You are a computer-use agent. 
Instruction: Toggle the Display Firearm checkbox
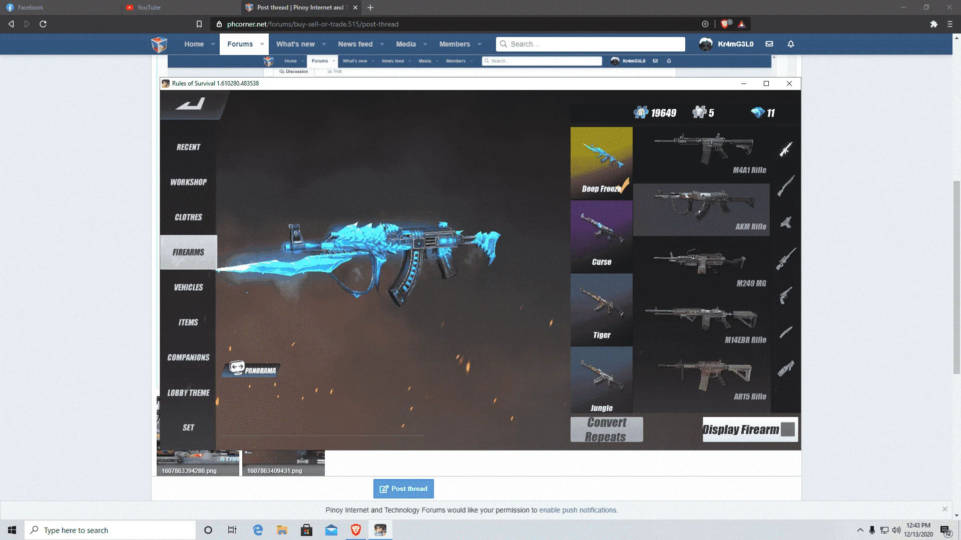pos(788,429)
